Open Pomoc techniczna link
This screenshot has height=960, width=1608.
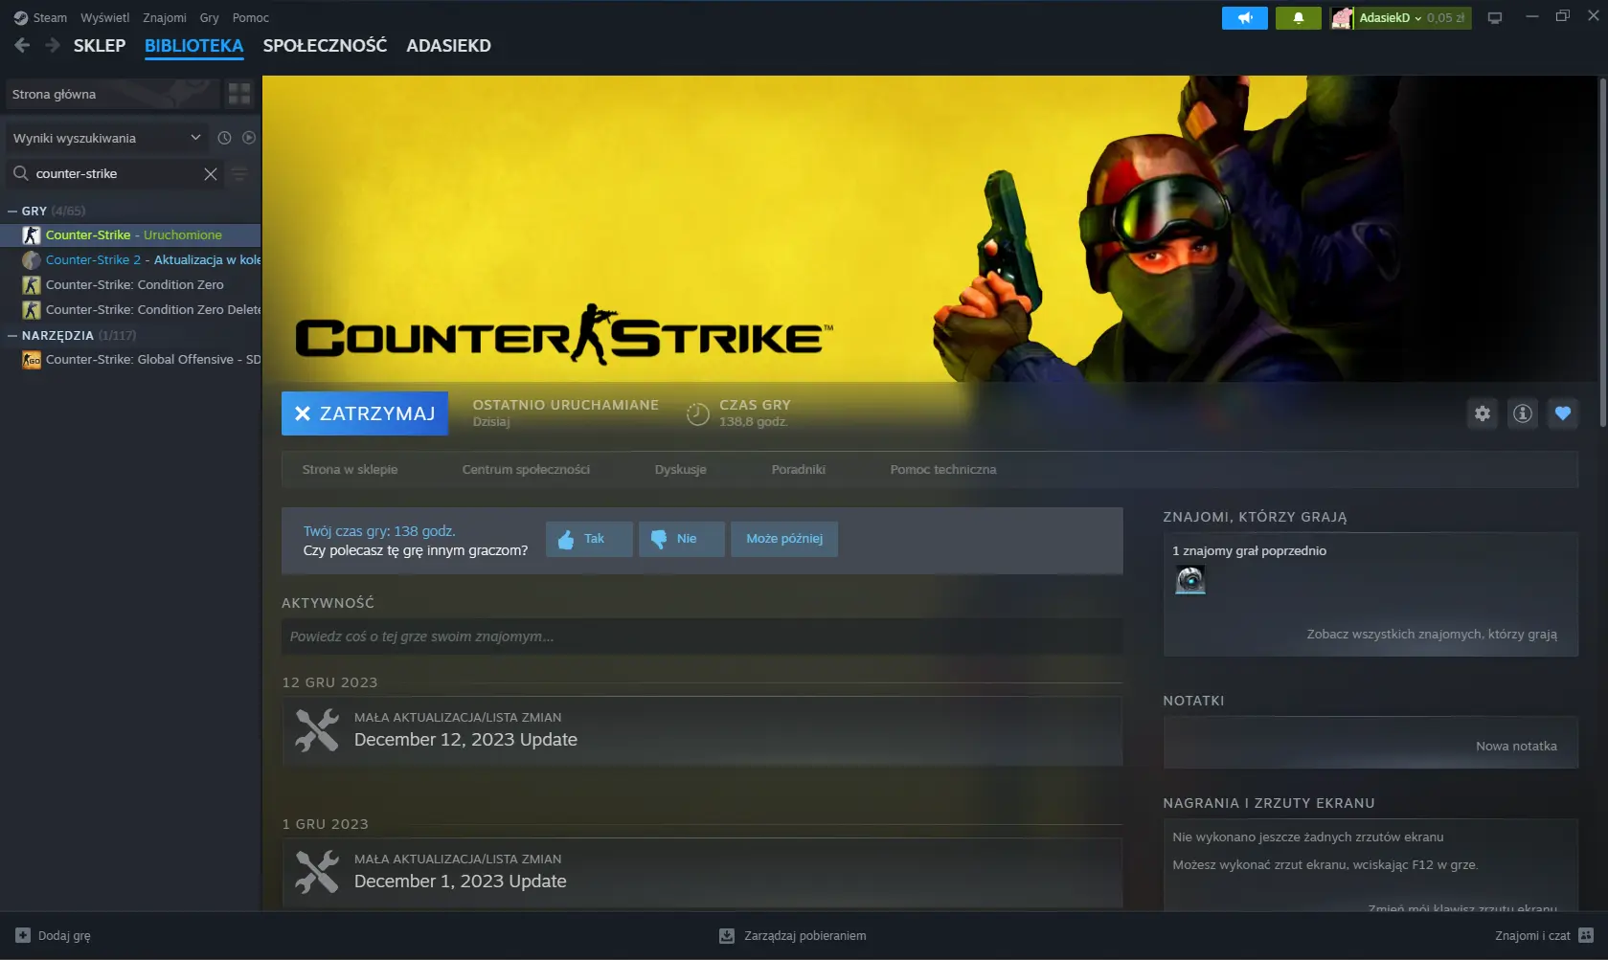point(943,469)
